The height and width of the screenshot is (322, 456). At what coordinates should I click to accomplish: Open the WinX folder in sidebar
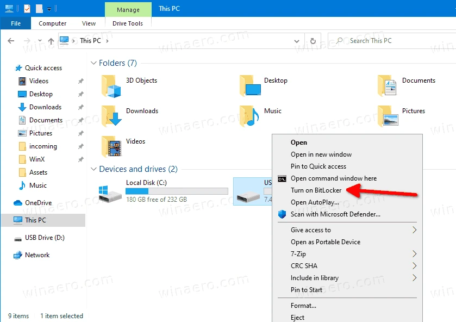coord(36,159)
